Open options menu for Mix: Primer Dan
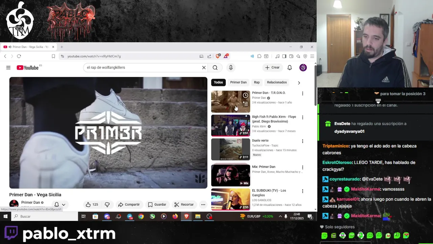The height and width of the screenshot is (244, 433). point(302,167)
